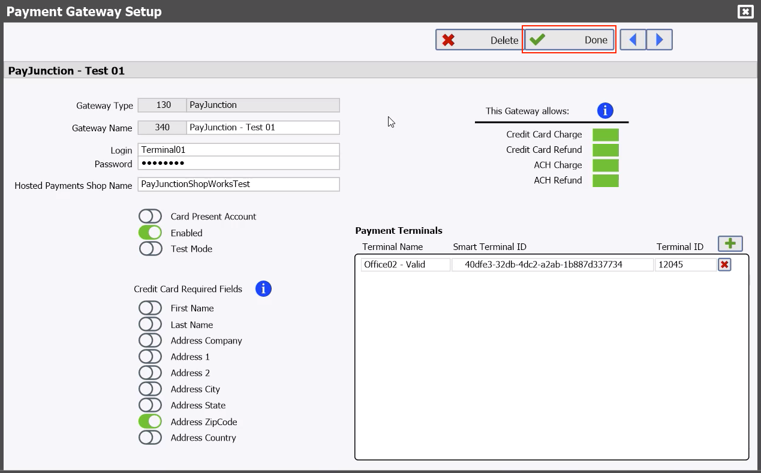Click the Terminal Name column header
The image size is (761, 473).
point(392,247)
